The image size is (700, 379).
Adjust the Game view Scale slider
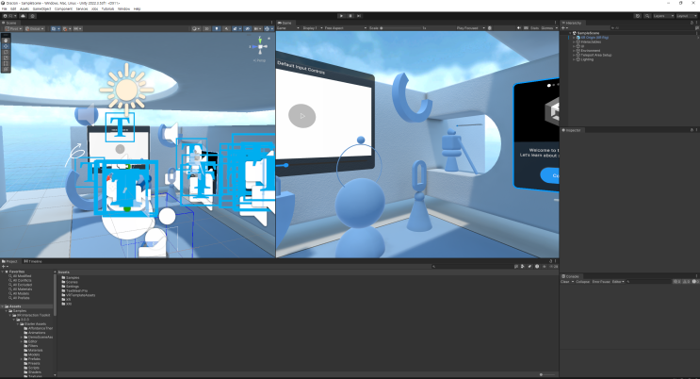tap(401, 27)
